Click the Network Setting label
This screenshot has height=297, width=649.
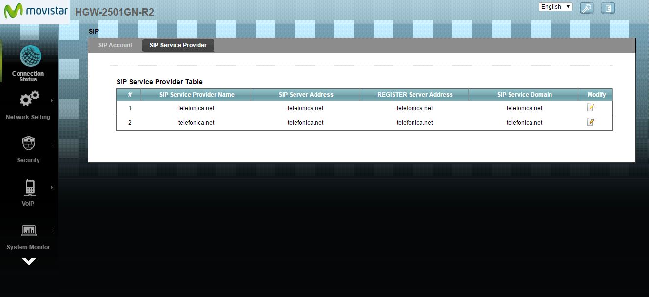28,117
